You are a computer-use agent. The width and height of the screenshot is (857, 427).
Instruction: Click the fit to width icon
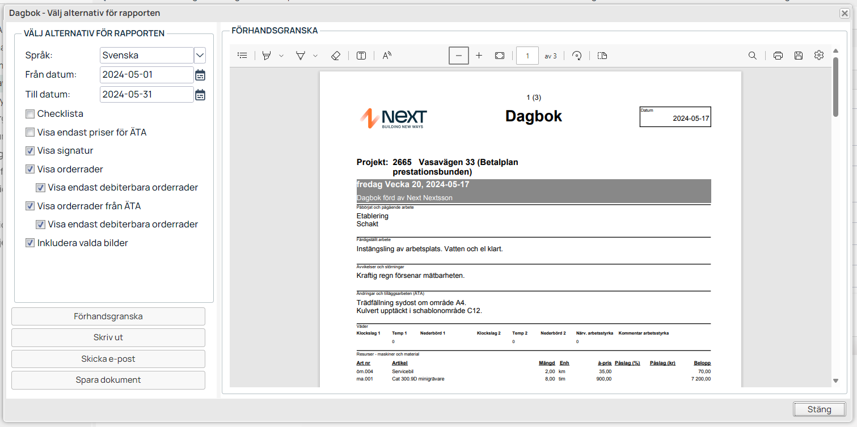500,56
